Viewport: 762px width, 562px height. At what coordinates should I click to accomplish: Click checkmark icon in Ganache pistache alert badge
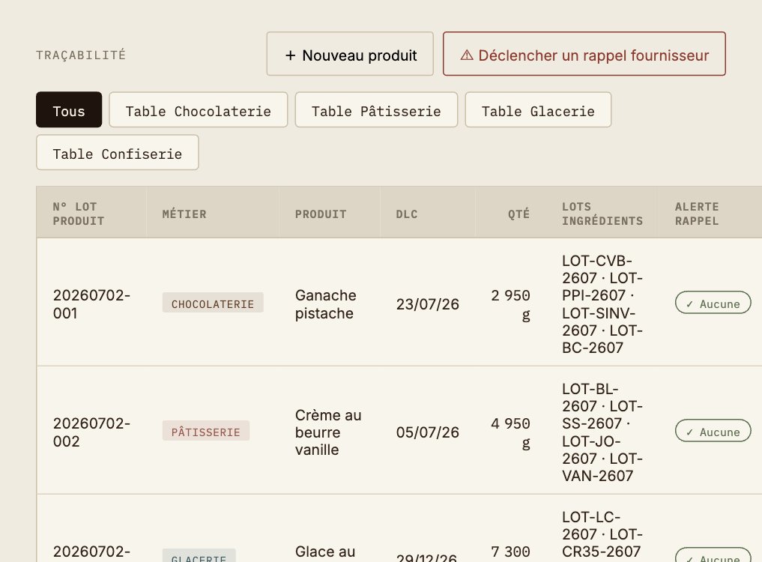(x=689, y=304)
